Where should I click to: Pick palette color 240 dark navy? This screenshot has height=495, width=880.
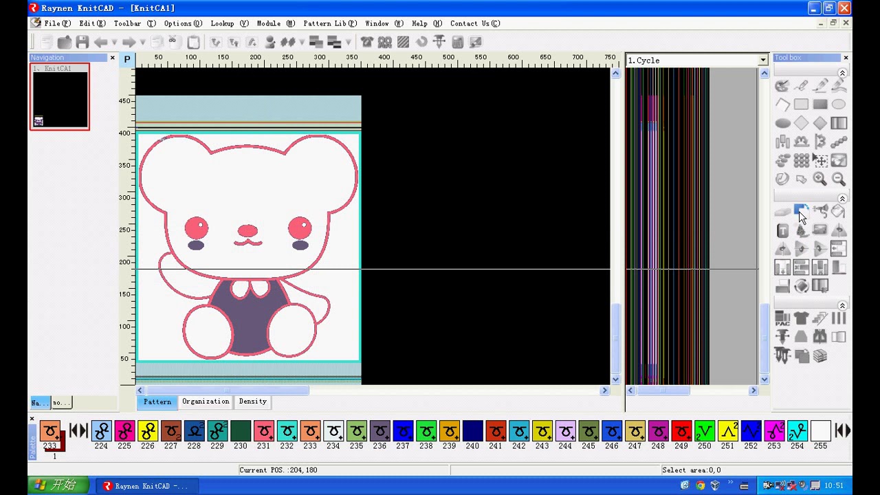point(472,431)
